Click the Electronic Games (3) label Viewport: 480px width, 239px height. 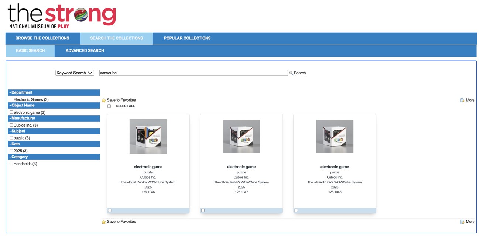(31, 100)
